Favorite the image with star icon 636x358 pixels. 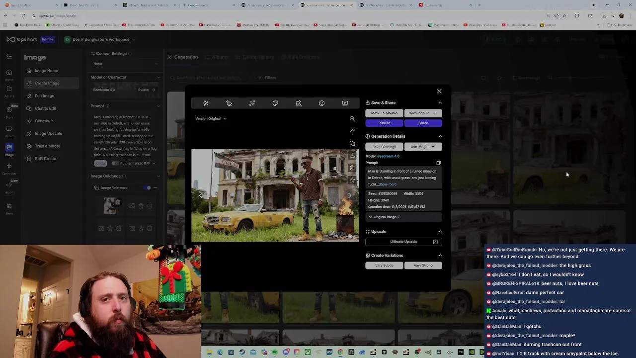352,180
